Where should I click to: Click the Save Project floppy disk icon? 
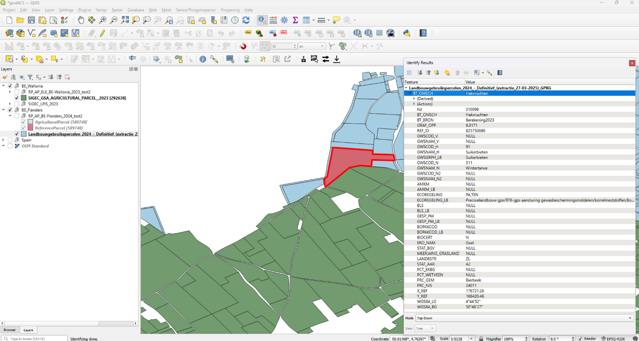click(31, 20)
